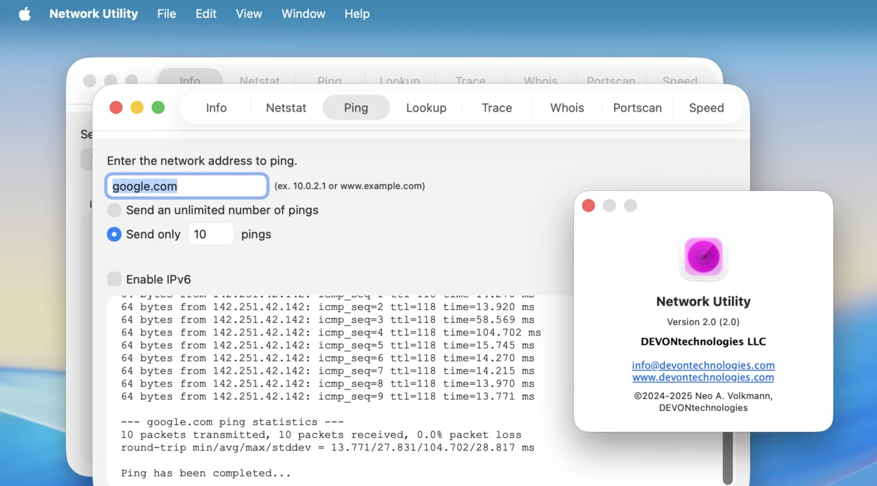This screenshot has width=877, height=486.
Task: Click the info@devontechnologies.com email link
Action: pyautogui.click(x=703, y=365)
